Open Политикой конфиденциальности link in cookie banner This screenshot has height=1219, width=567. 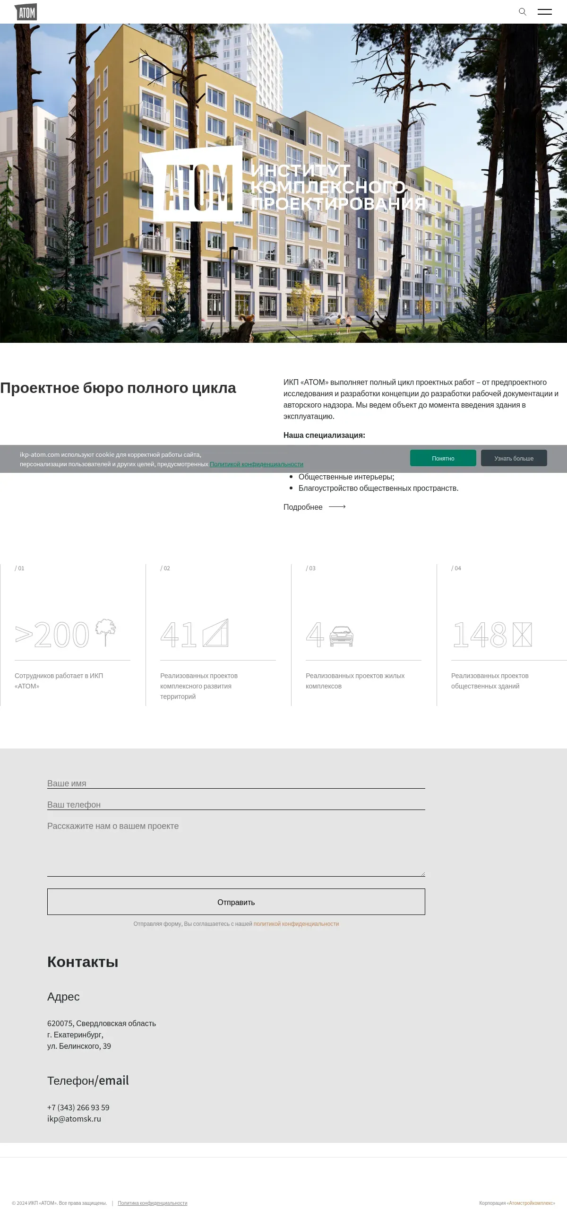[256, 464]
